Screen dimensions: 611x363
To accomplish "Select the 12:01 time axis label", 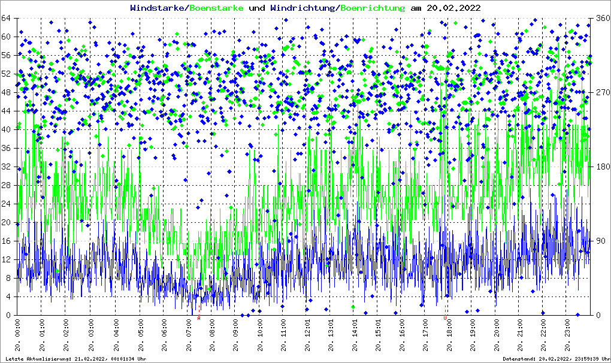I will click(x=307, y=337).
